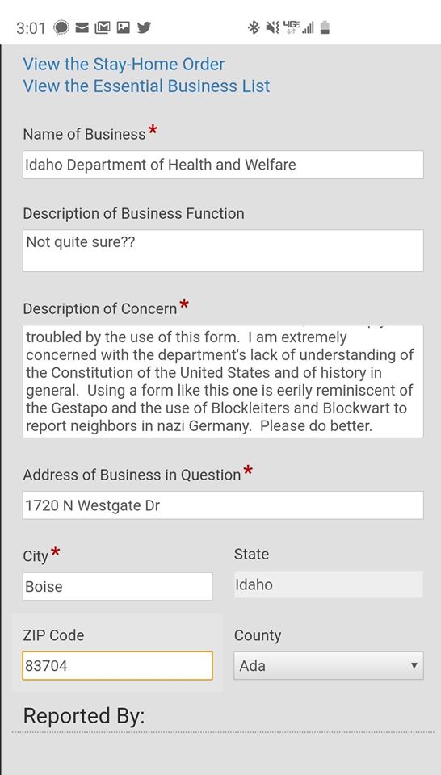Tap the Gmail notification icon
Viewport: 441px width, 775px height.
[103, 27]
